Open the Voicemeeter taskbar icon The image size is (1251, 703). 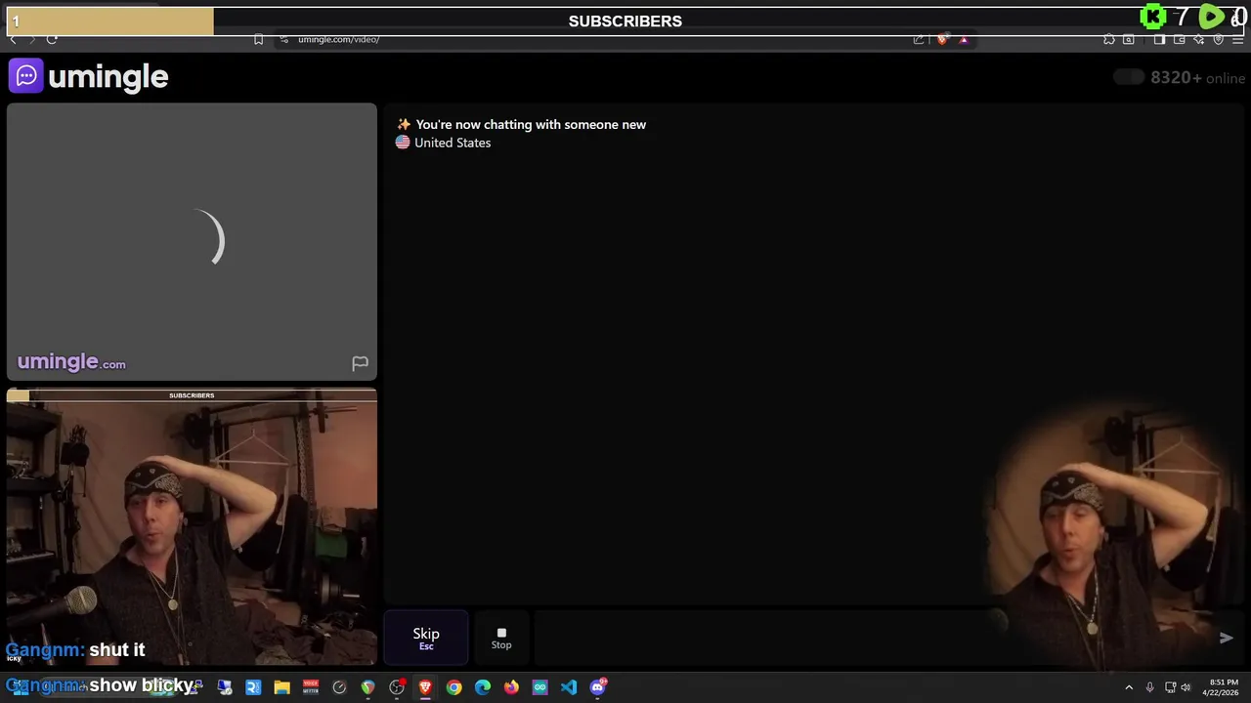point(311,687)
